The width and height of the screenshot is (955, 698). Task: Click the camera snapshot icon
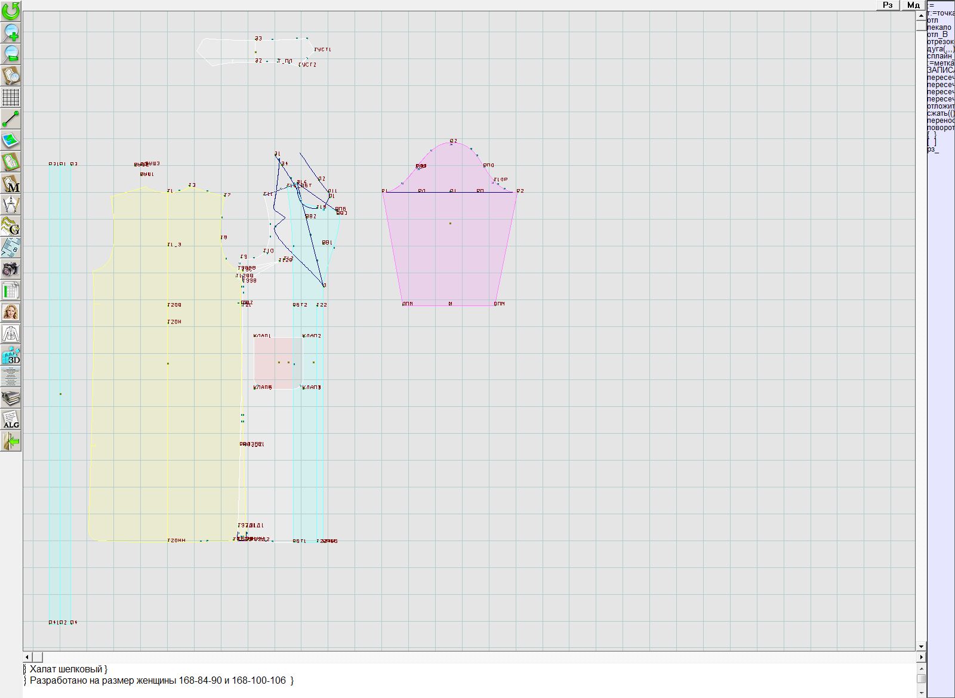pyautogui.click(x=11, y=269)
